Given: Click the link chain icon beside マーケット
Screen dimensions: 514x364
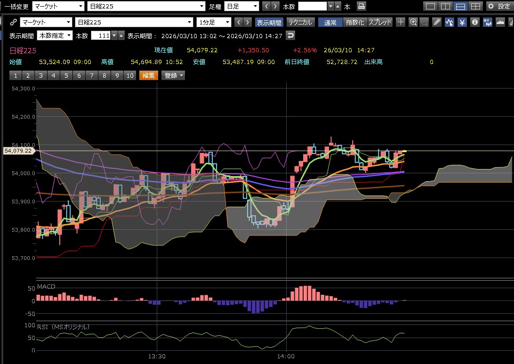Looking at the screenshot, I should point(14,22).
